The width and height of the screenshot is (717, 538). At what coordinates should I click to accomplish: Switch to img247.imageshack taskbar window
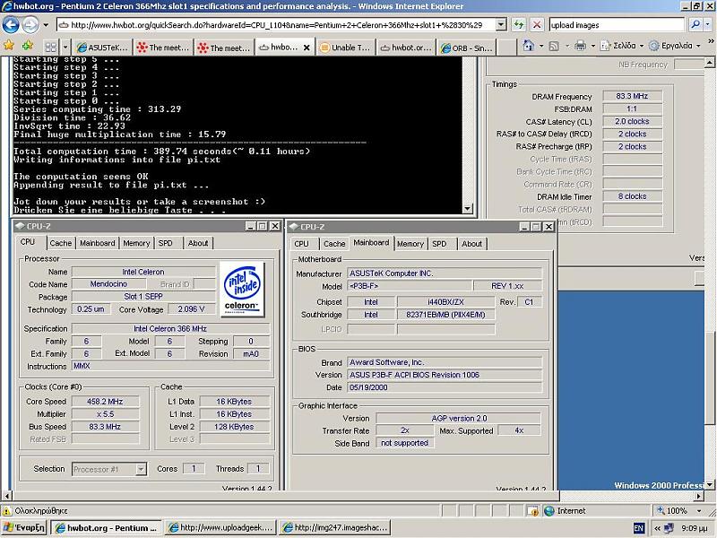(x=334, y=527)
